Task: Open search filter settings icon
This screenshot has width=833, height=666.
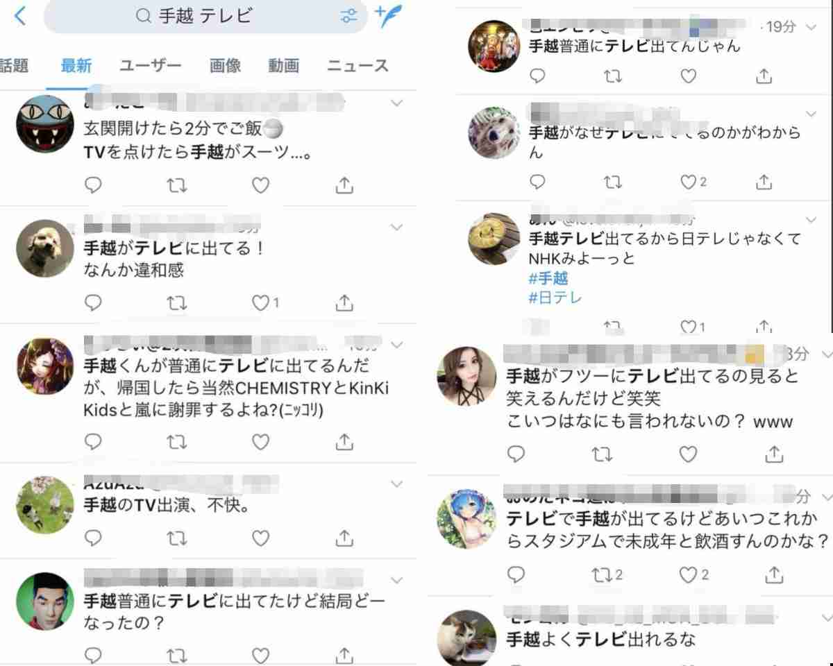Action: click(x=349, y=16)
